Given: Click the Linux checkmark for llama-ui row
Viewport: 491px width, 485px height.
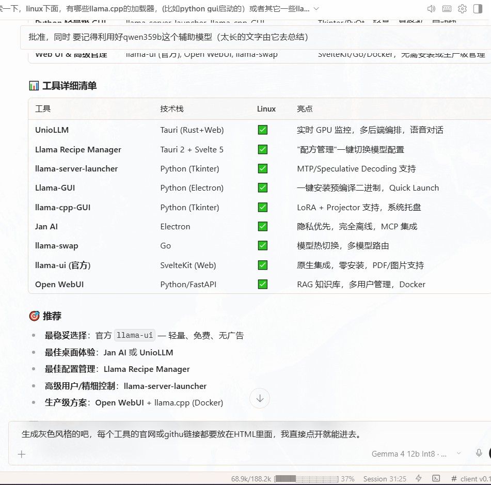Looking at the screenshot, I should coord(263,265).
